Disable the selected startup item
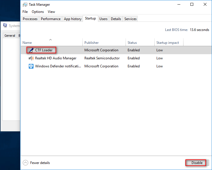The image size is (212, 170). [197, 163]
